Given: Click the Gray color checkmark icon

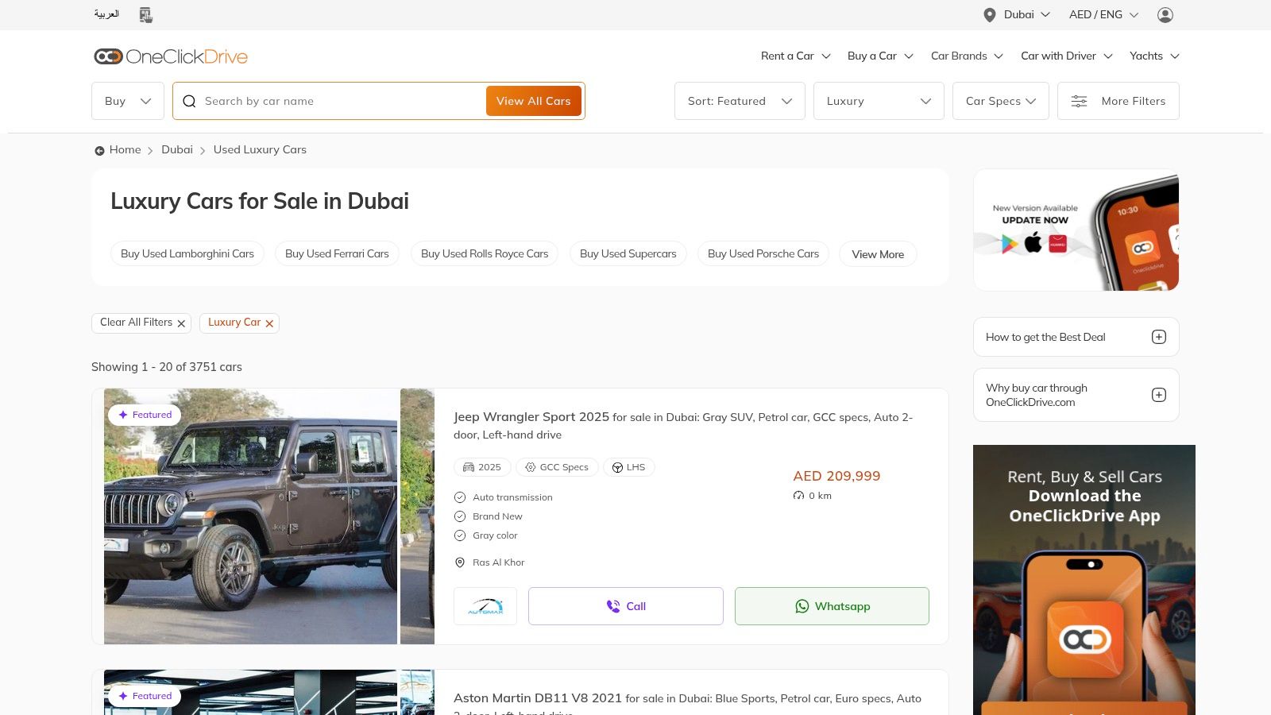Looking at the screenshot, I should coord(459,535).
